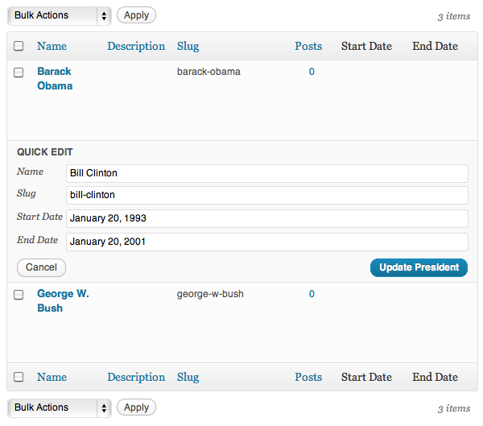Sort by Description column in top header

pos(136,46)
